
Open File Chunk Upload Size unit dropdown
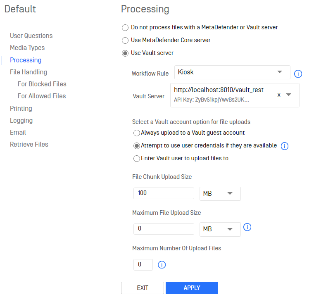click(220, 193)
